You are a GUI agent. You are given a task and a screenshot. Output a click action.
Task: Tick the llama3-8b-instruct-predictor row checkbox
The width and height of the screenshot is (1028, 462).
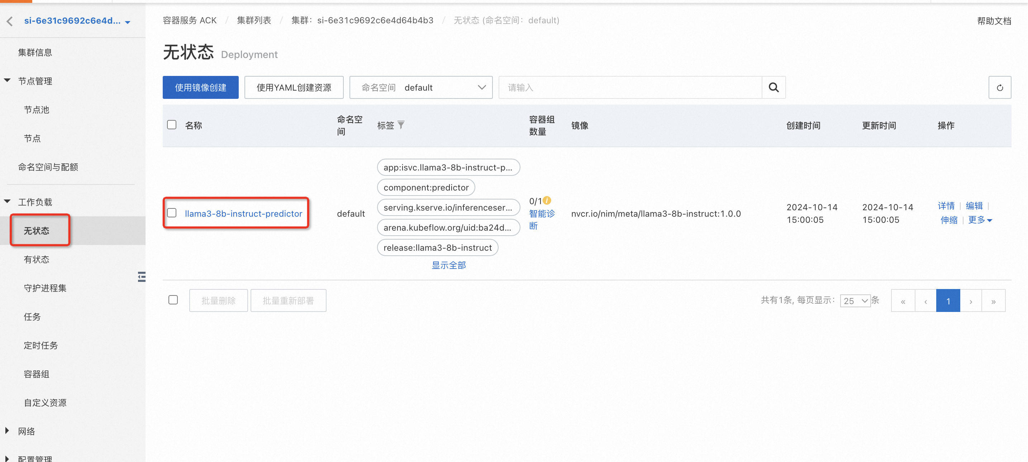click(172, 213)
